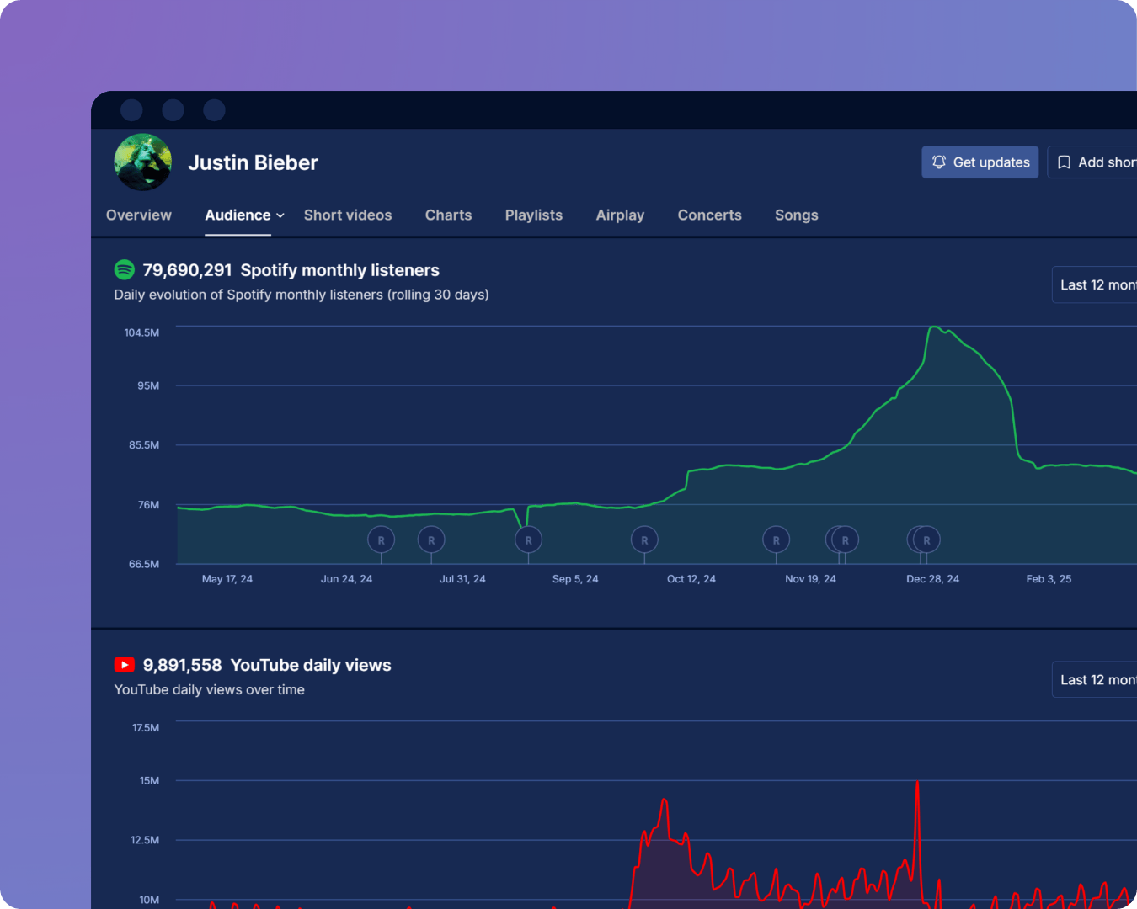Open the Songs tab

[796, 215]
